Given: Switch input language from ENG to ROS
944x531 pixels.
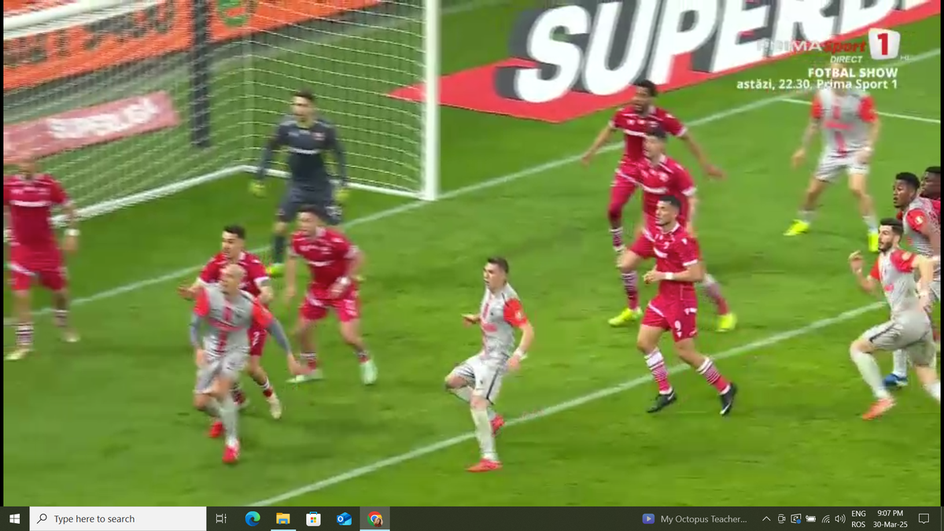Looking at the screenshot, I should pos(859,518).
